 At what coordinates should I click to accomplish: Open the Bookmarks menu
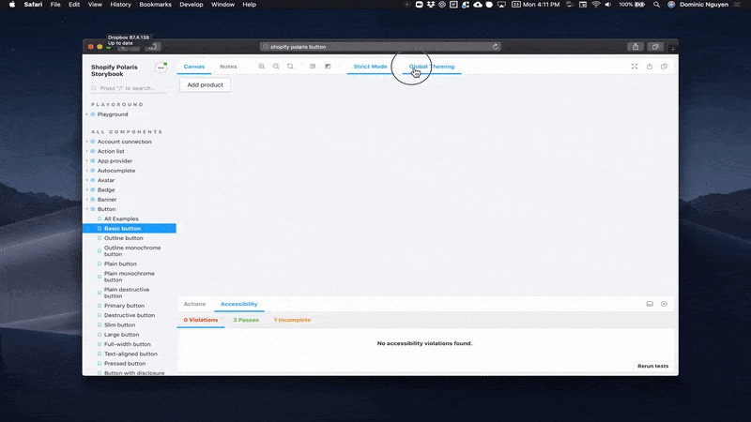(x=155, y=5)
